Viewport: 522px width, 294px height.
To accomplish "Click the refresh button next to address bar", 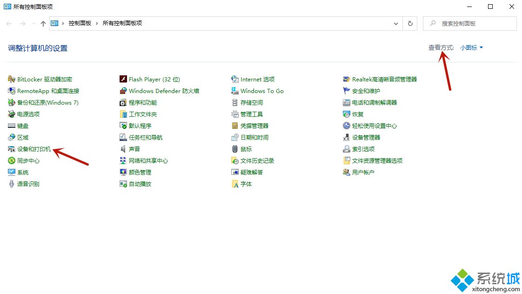I will point(410,23).
